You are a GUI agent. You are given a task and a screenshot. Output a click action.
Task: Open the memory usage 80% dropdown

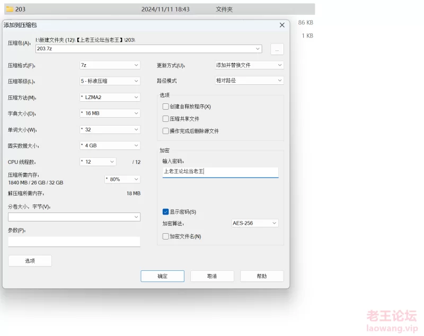tap(122, 179)
